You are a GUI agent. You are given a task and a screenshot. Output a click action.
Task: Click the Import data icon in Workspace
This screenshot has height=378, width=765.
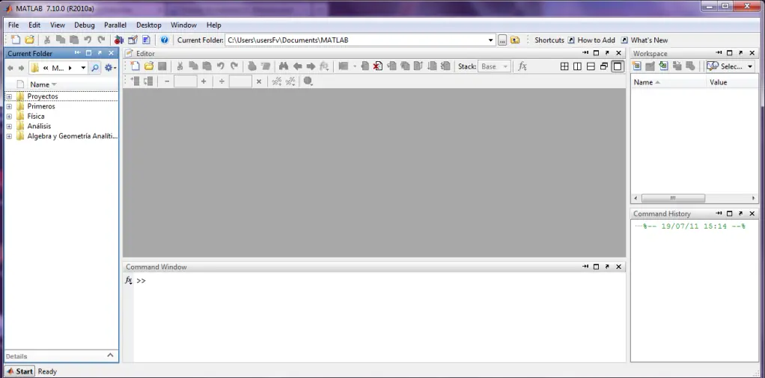tap(663, 66)
